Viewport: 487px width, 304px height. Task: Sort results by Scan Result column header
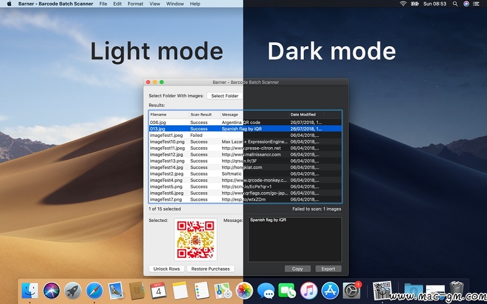coord(201,114)
